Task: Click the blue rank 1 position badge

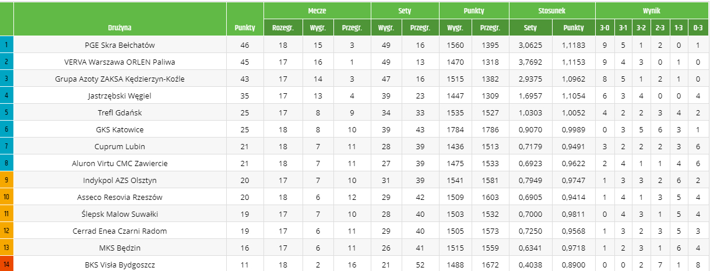Action: 6,44
